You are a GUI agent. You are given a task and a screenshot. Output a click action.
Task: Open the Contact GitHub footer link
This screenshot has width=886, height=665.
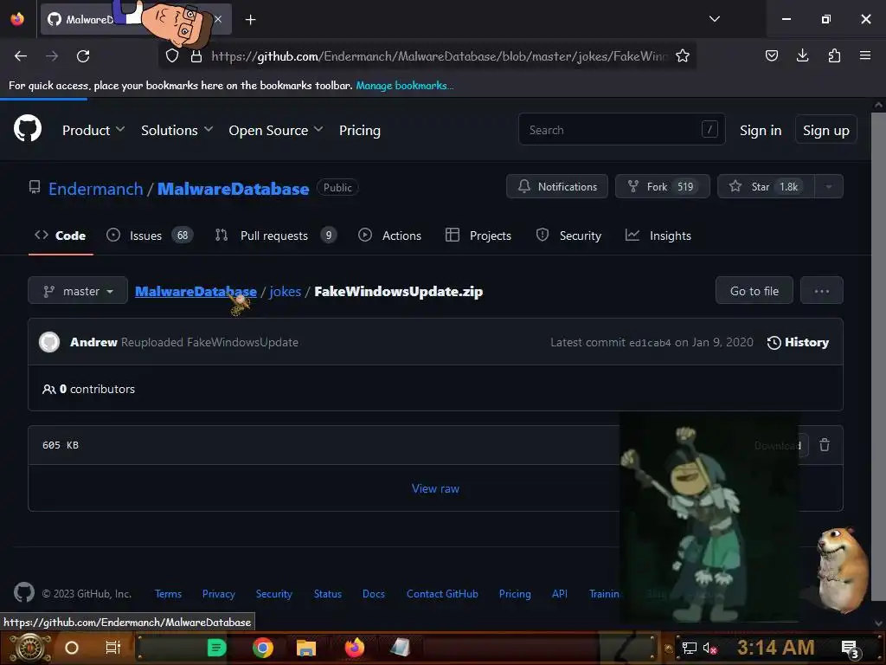point(442,594)
